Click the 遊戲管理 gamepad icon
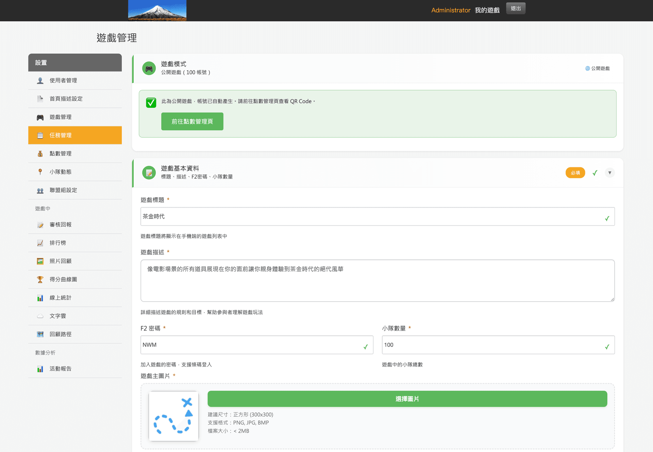Viewport: 653px width, 452px height. click(40, 117)
